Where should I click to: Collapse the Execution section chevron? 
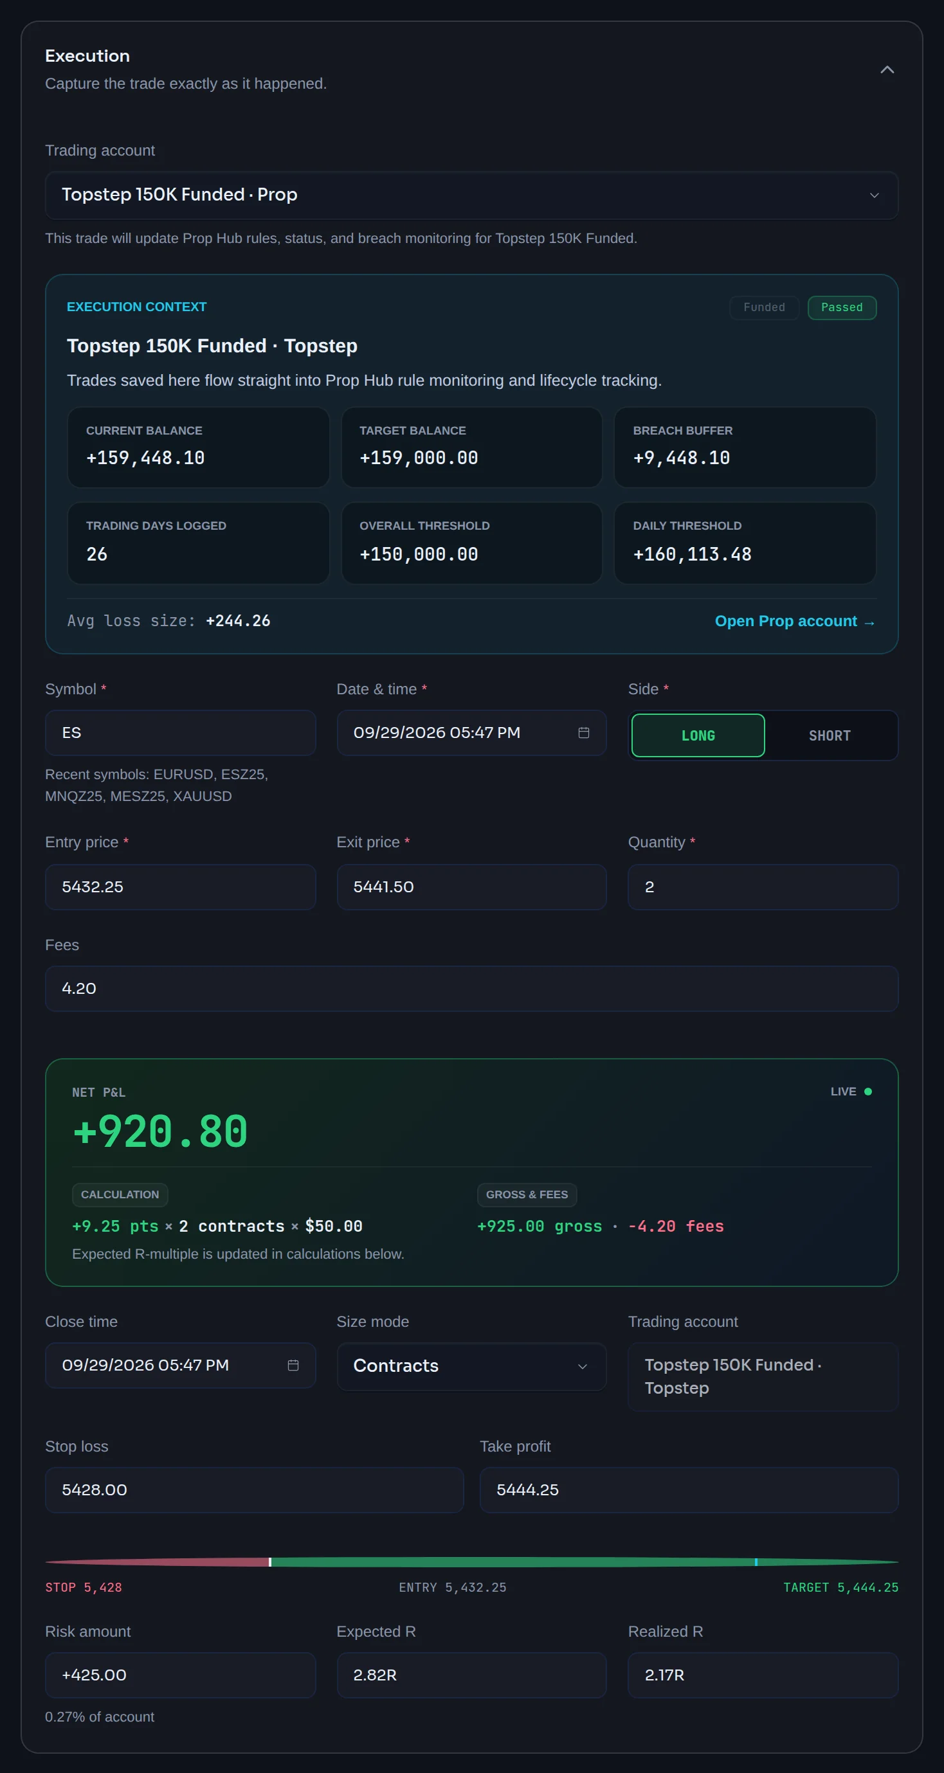pyautogui.click(x=887, y=69)
